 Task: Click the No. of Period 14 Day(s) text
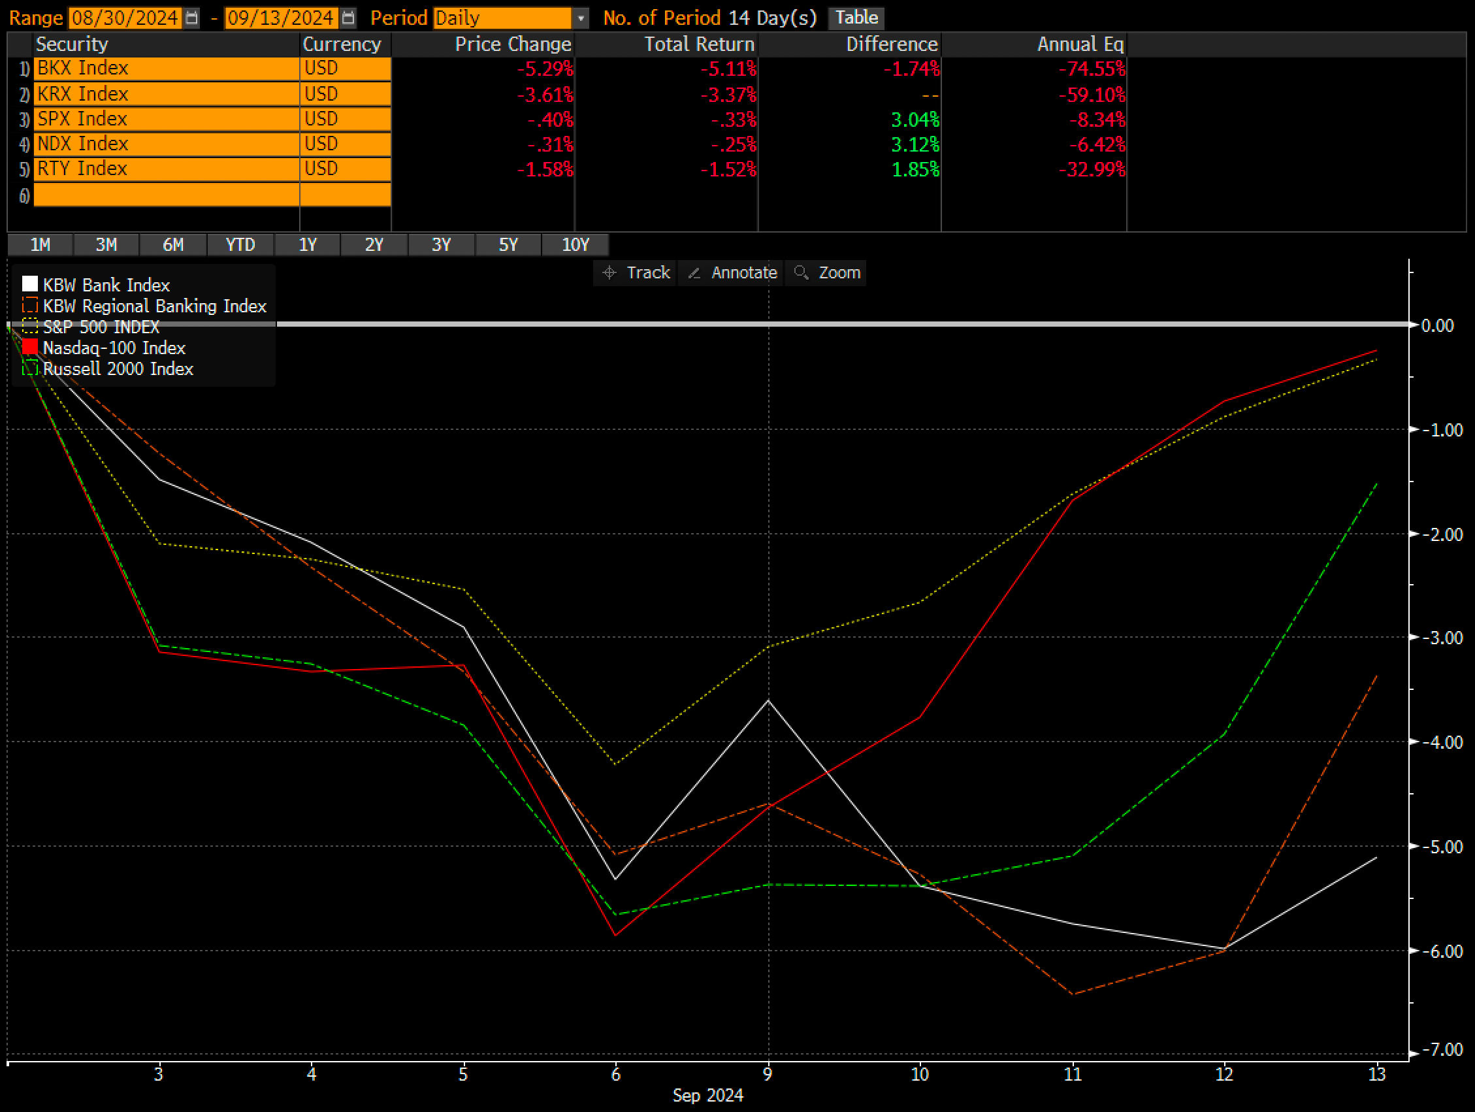pyautogui.click(x=709, y=18)
